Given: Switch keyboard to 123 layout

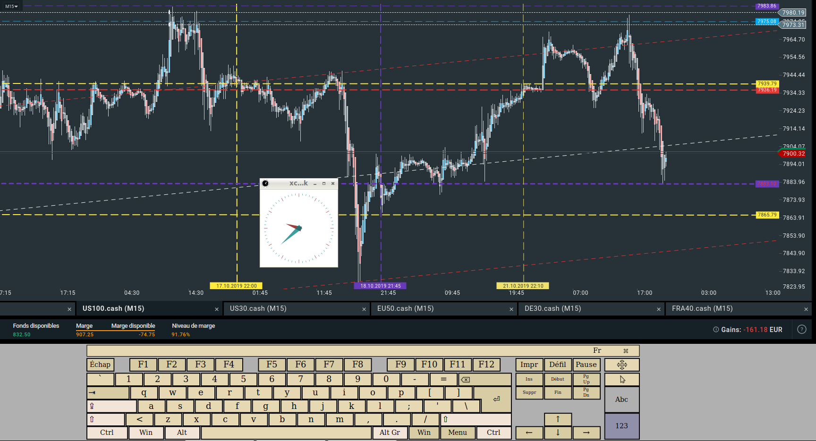Looking at the screenshot, I should 622,426.
